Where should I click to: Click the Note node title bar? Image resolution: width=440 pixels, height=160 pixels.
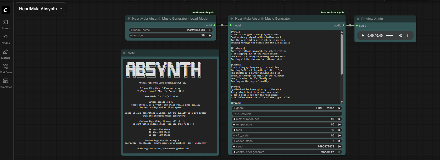(x=170, y=53)
